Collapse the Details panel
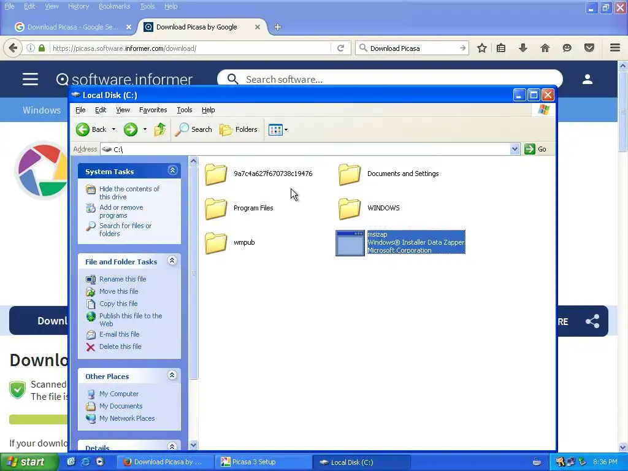The width and height of the screenshot is (628, 471). point(172,446)
